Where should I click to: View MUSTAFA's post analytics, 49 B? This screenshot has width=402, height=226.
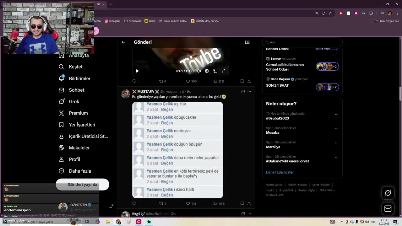point(219,203)
